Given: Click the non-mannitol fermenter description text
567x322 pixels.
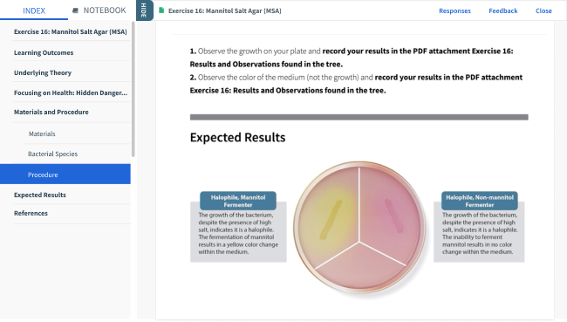Looking at the screenshot, I should tap(480, 233).
